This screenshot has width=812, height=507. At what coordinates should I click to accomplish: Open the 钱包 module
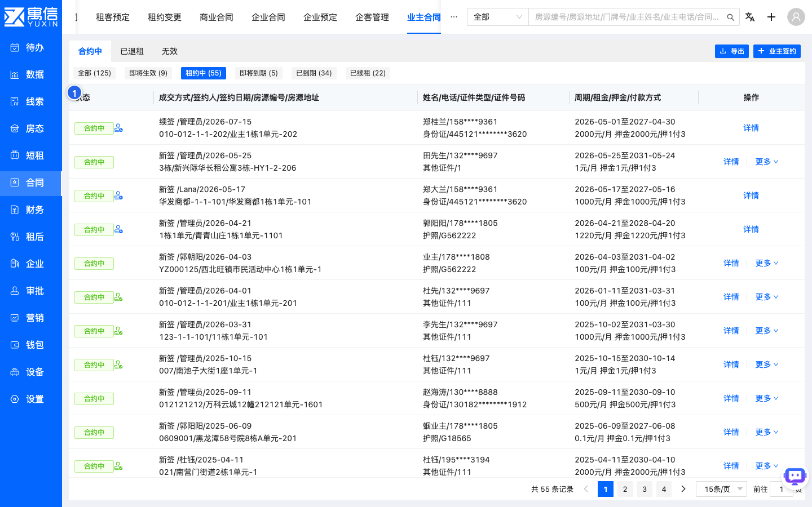click(31, 345)
